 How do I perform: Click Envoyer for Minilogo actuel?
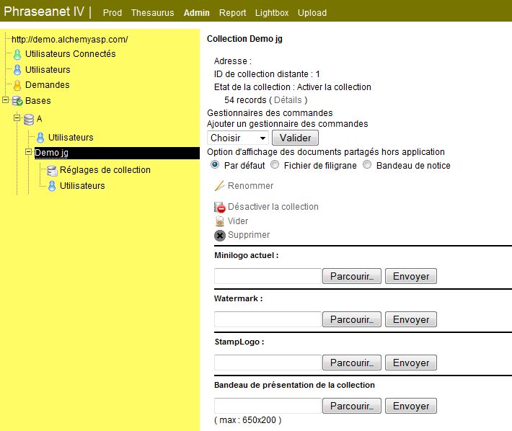[411, 276]
